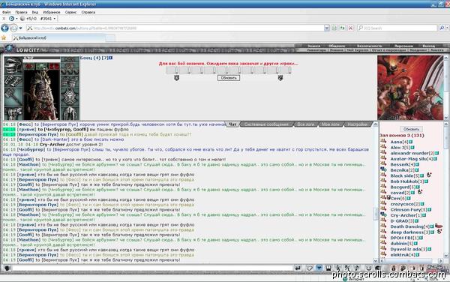Open the Настройки chat tab
Screen dimensions: 450x282
click(357, 124)
